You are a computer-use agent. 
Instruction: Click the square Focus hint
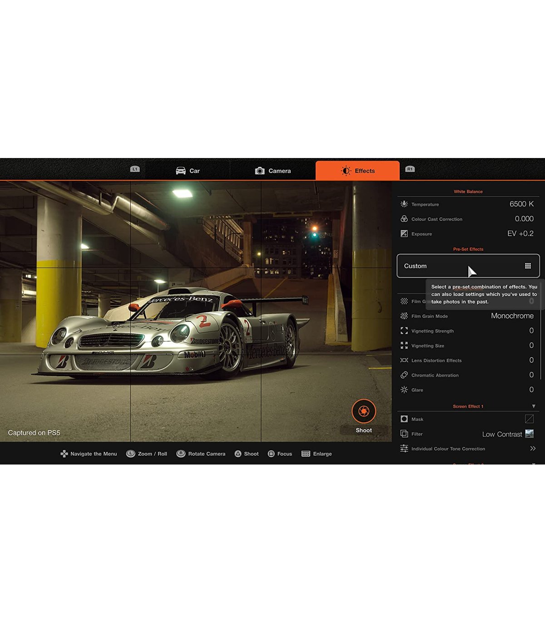point(280,454)
